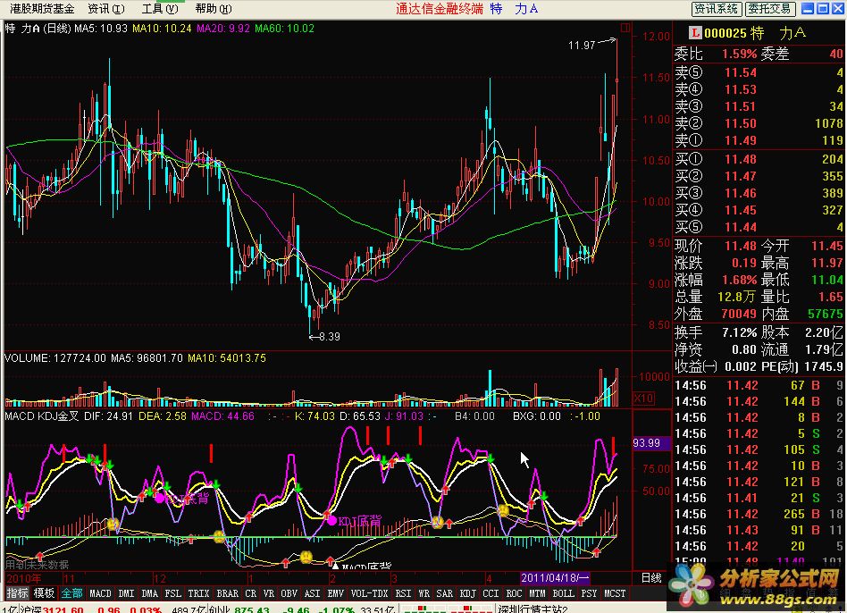
Task: Select the DMI indicator tab
Action: [126, 593]
